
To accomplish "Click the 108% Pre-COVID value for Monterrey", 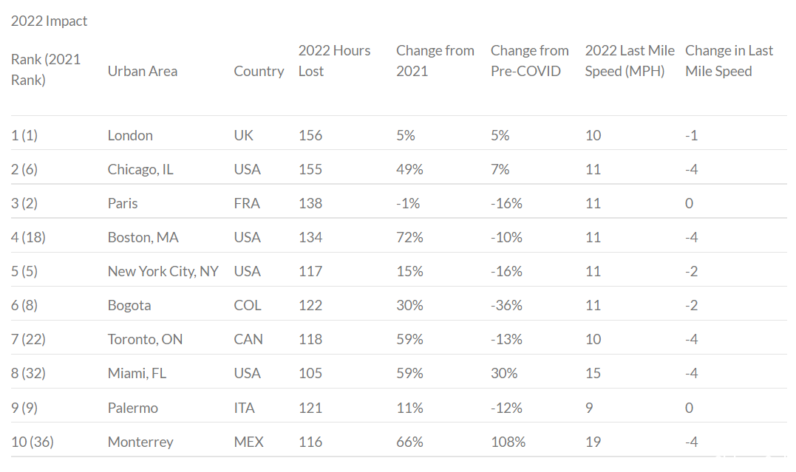I will pyautogui.click(x=508, y=442).
